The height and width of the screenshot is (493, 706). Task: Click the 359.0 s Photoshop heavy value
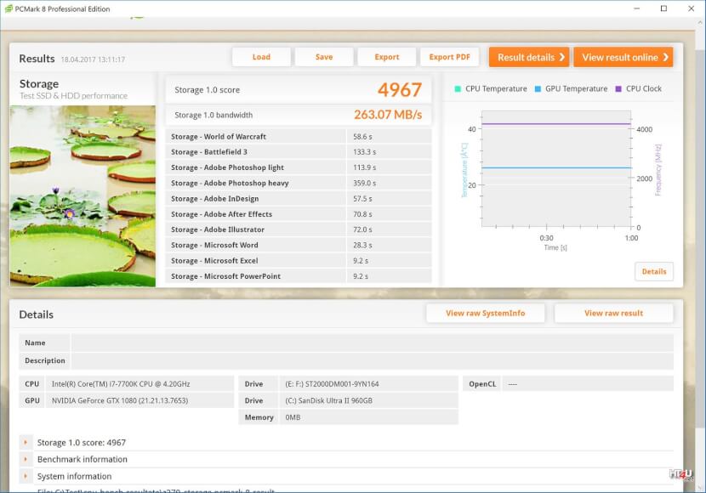tap(364, 183)
